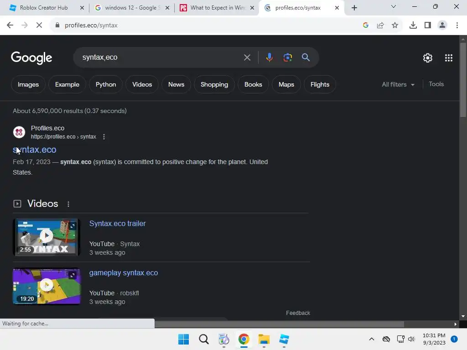
Task: Switch to the Roblox Creator Hub tab
Action: coord(43,8)
